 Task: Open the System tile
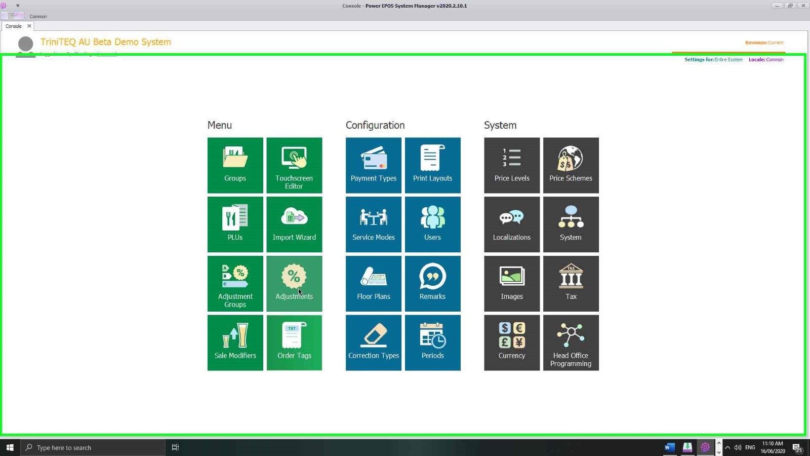[571, 224]
